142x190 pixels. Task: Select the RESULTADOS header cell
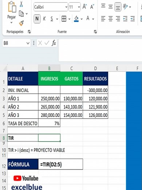click(x=95, y=79)
